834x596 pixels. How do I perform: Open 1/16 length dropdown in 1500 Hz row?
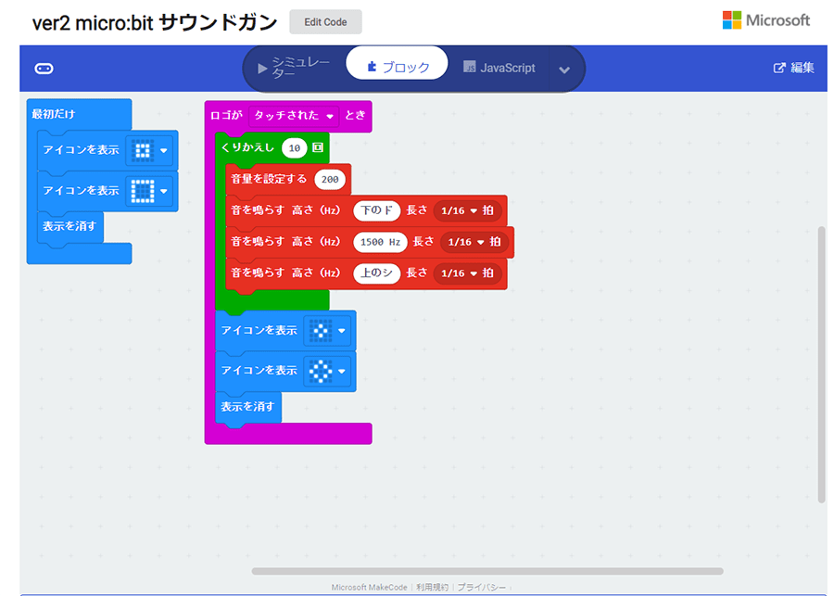pos(474,242)
